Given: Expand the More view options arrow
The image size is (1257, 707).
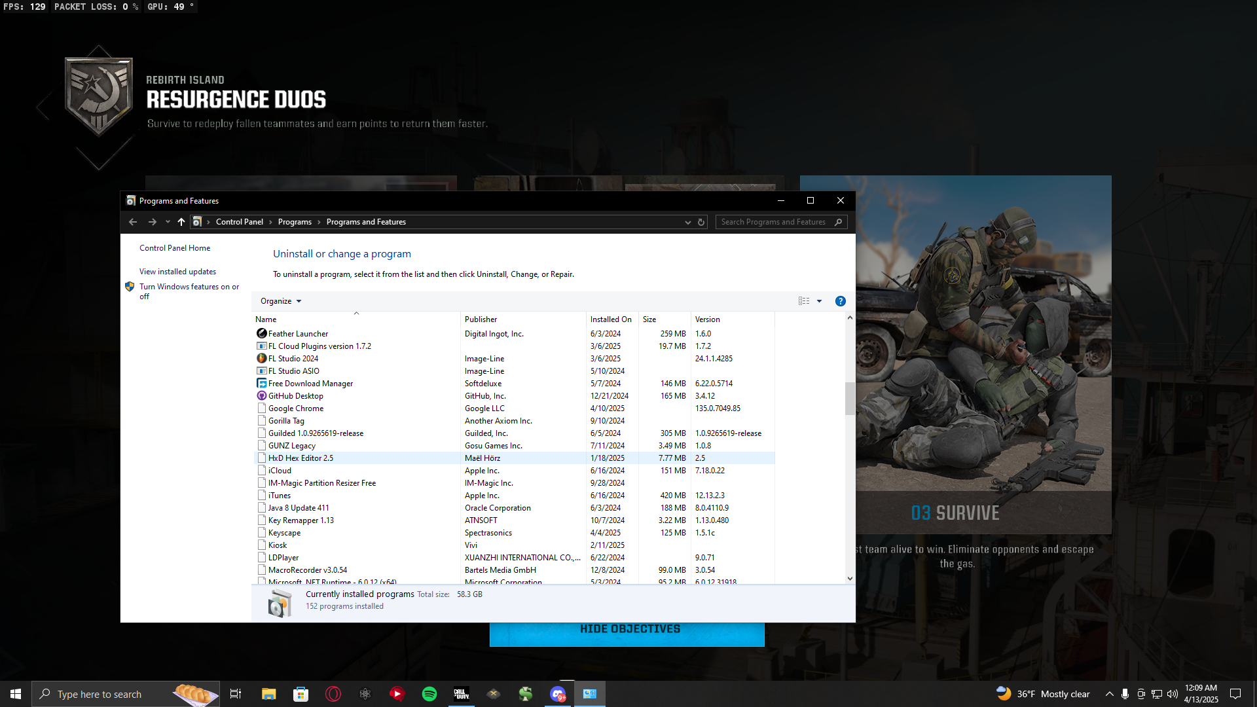Looking at the screenshot, I should click(x=819, y=301).
